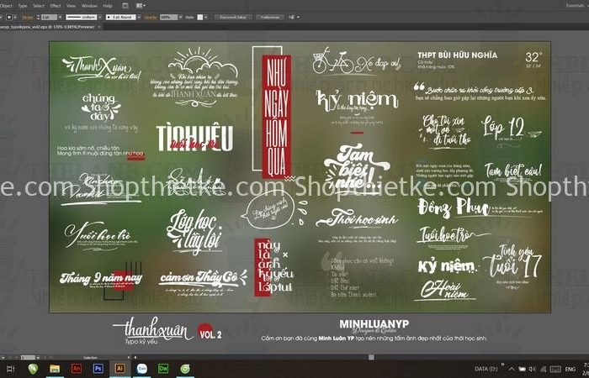Open the Effect menu
Screen dimensions: 589x378
56,5
